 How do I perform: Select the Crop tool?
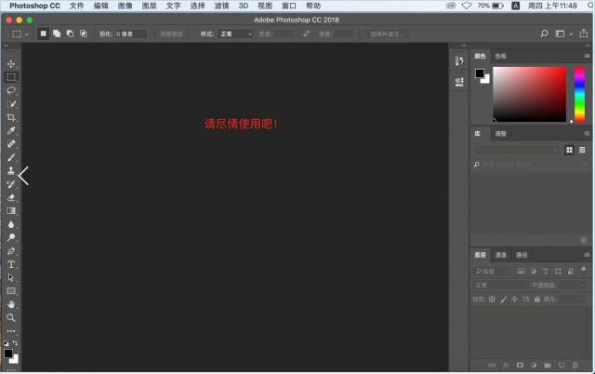(x=11, y=117)
